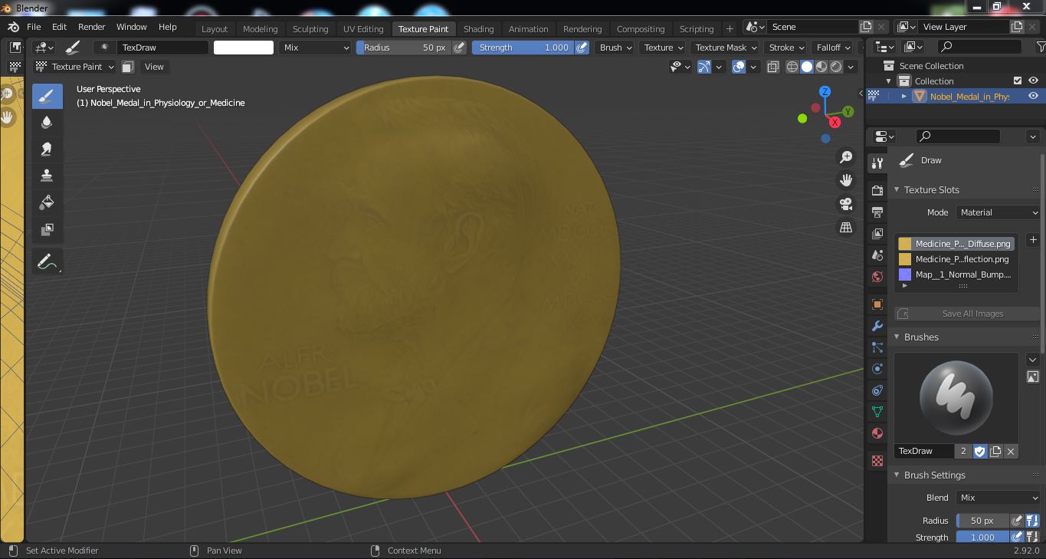Select the Clone stamp tool
Viewport: 1046px width, 559px height.
click(x=47, y=176)
